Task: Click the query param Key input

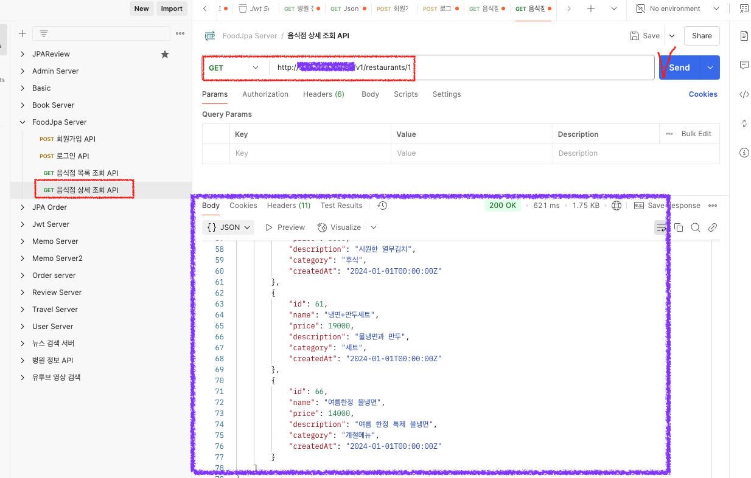Action: (310, 153)
